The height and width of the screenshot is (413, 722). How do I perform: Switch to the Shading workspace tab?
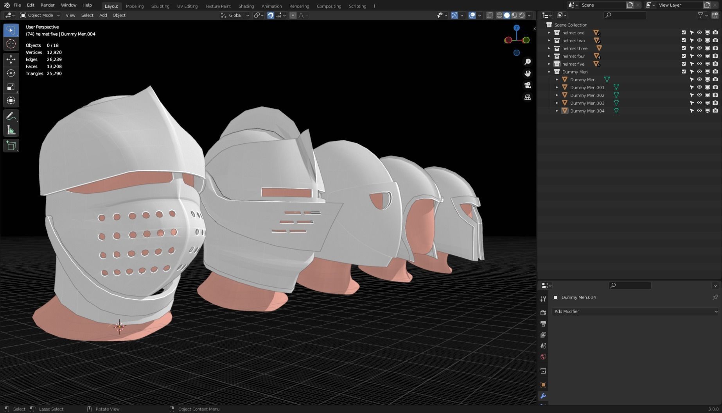point(246,6)
